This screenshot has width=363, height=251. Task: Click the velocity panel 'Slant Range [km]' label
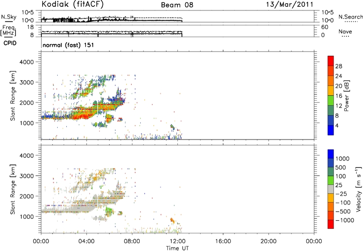[13, 189]
